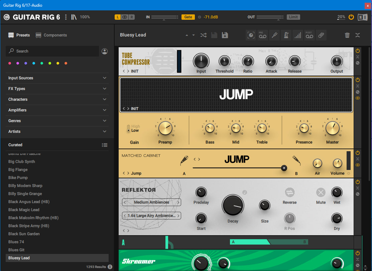Enable the left L input channel
The width and height of the screenshot is (372, 271).
point(118,17)
